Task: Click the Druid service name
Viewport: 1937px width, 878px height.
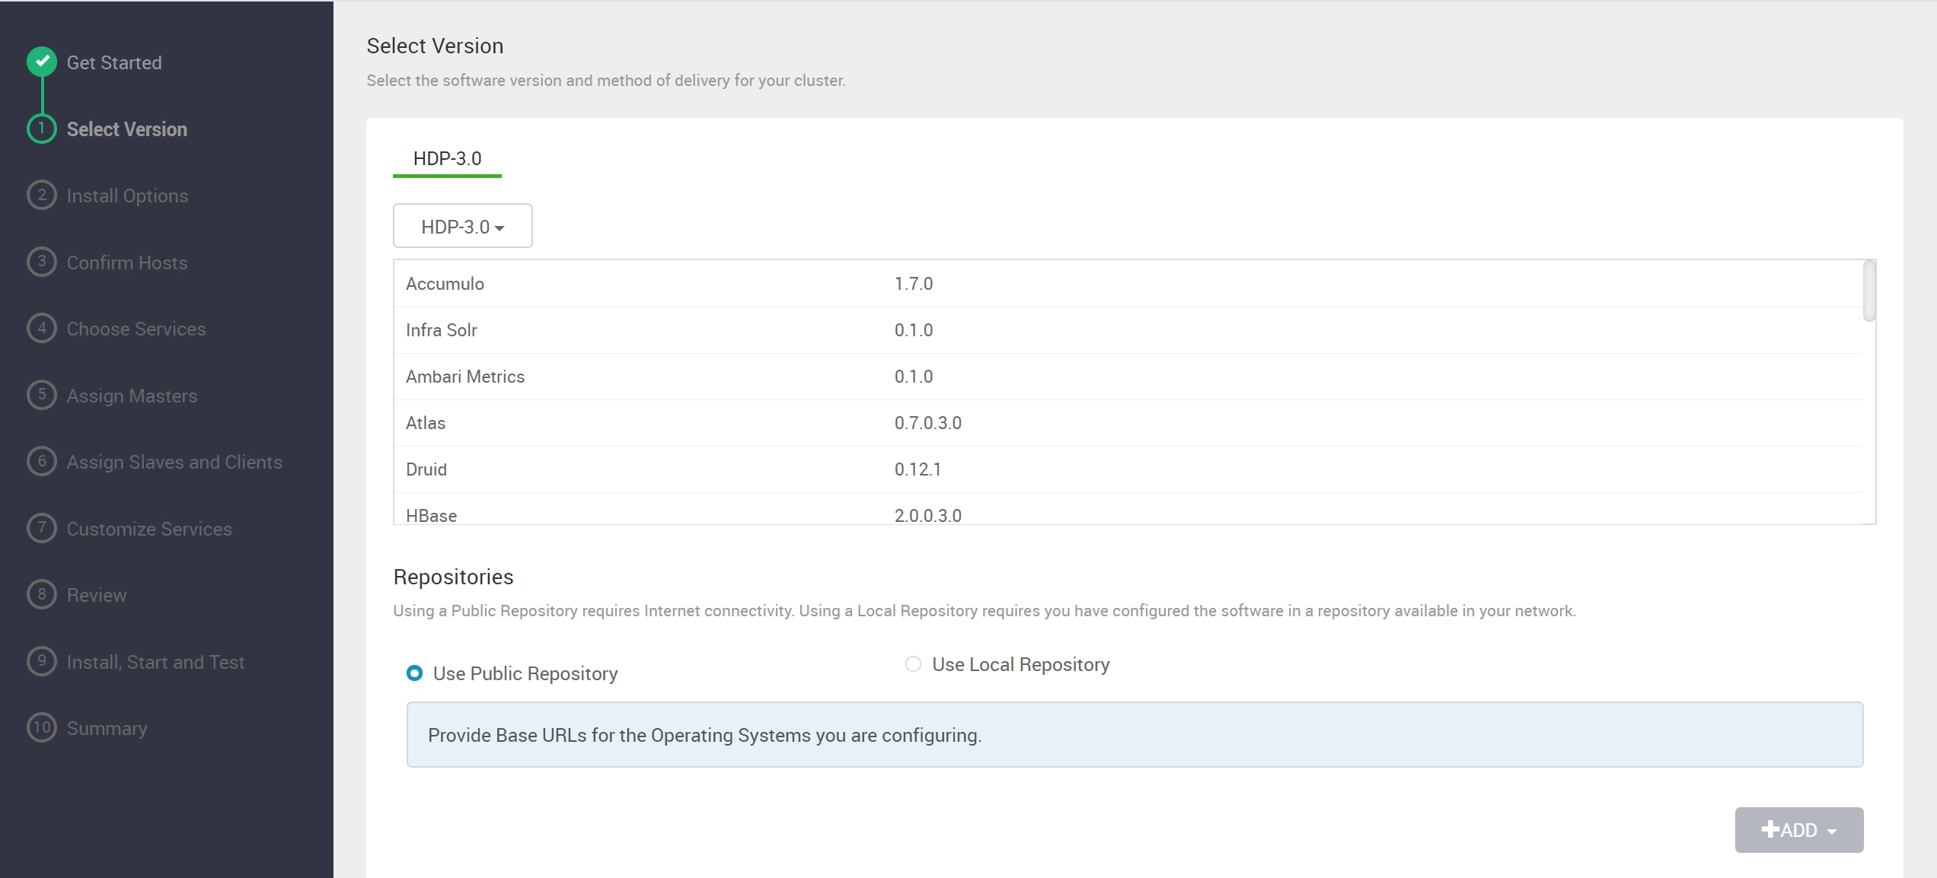Action: click(426, 469)
